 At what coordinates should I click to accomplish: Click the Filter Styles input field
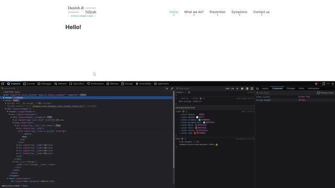tap(200, 88)
